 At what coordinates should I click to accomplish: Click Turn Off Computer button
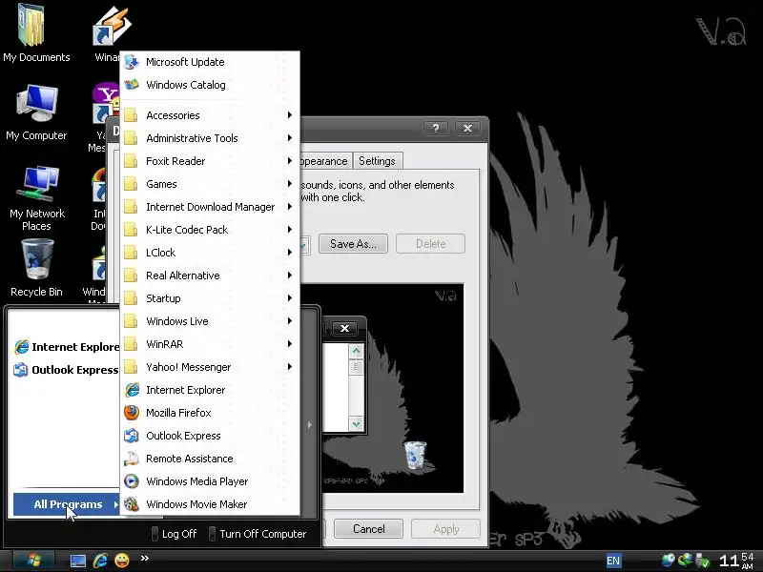coord(258,534)
